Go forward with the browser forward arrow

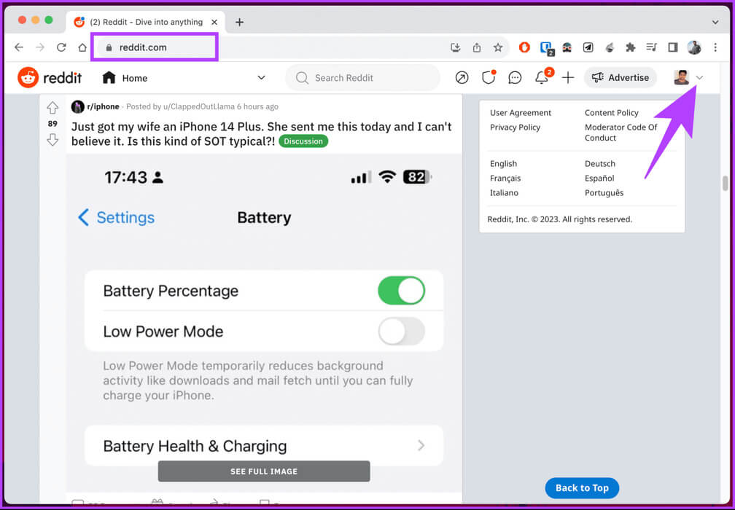pos(40,47)
